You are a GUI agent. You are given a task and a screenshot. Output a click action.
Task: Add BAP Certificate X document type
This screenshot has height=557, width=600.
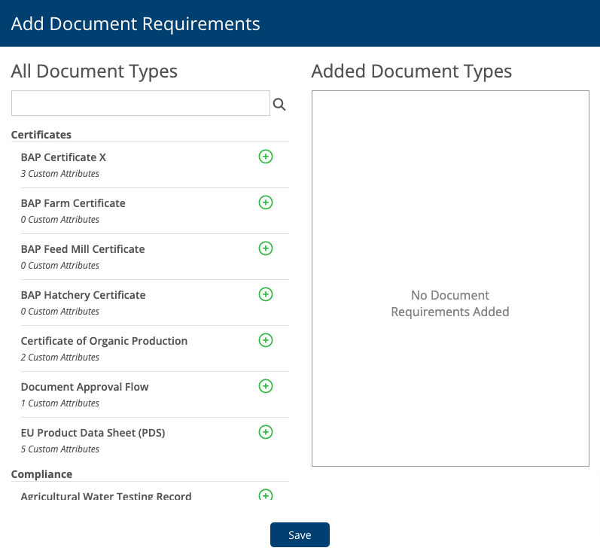[x=266, y=157]
